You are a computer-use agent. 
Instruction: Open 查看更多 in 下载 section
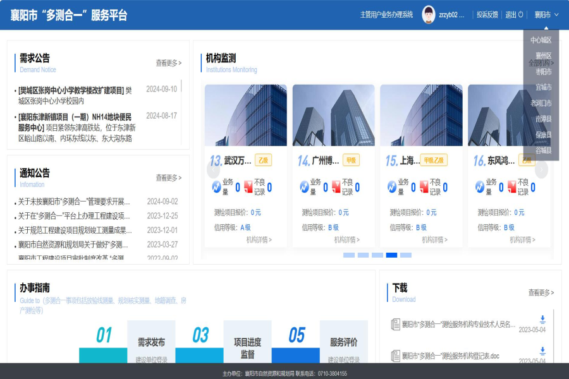click(x=541, y=292)
